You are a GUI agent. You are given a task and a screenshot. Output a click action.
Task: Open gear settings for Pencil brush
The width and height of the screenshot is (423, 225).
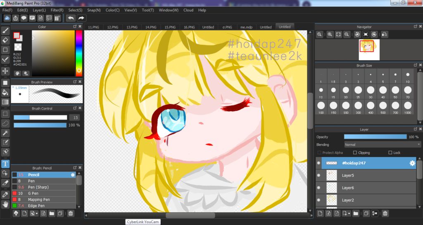point(73,175)
